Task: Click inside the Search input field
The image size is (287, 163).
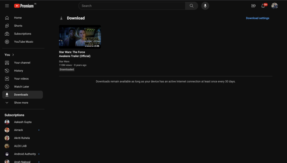Action: (132, 6)
